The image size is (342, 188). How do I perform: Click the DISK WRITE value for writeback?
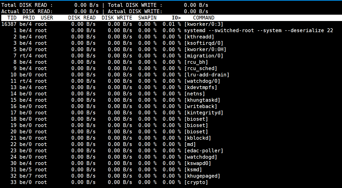(120, 106)
